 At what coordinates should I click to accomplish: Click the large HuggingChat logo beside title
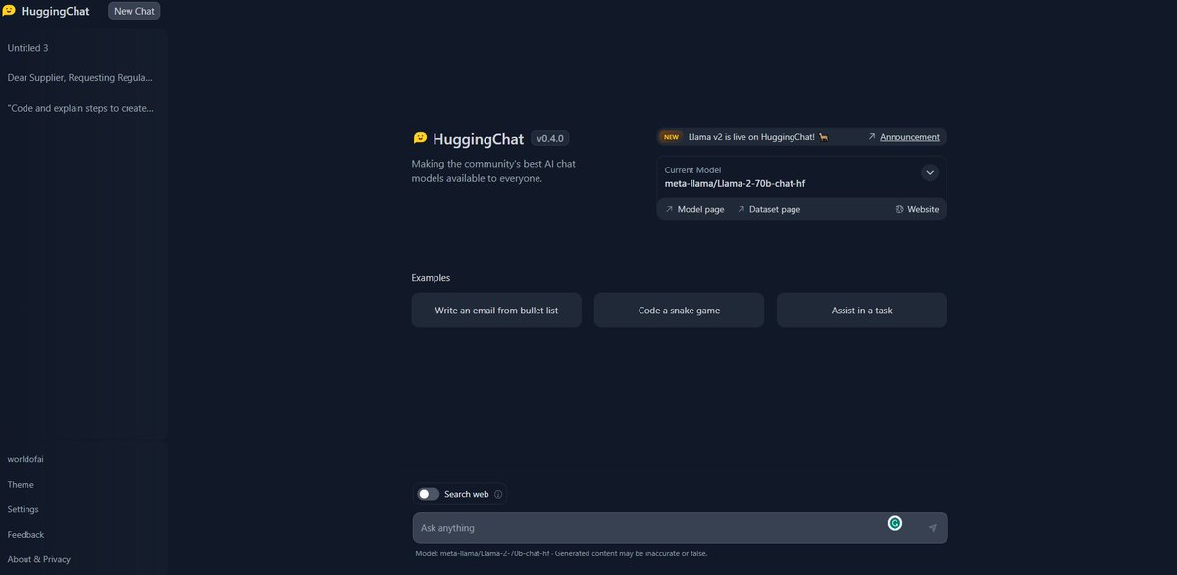coord(420,138)
